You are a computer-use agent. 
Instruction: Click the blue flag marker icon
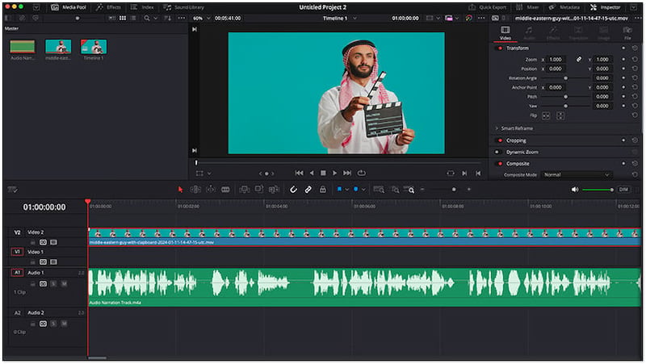tap(339, 189)
